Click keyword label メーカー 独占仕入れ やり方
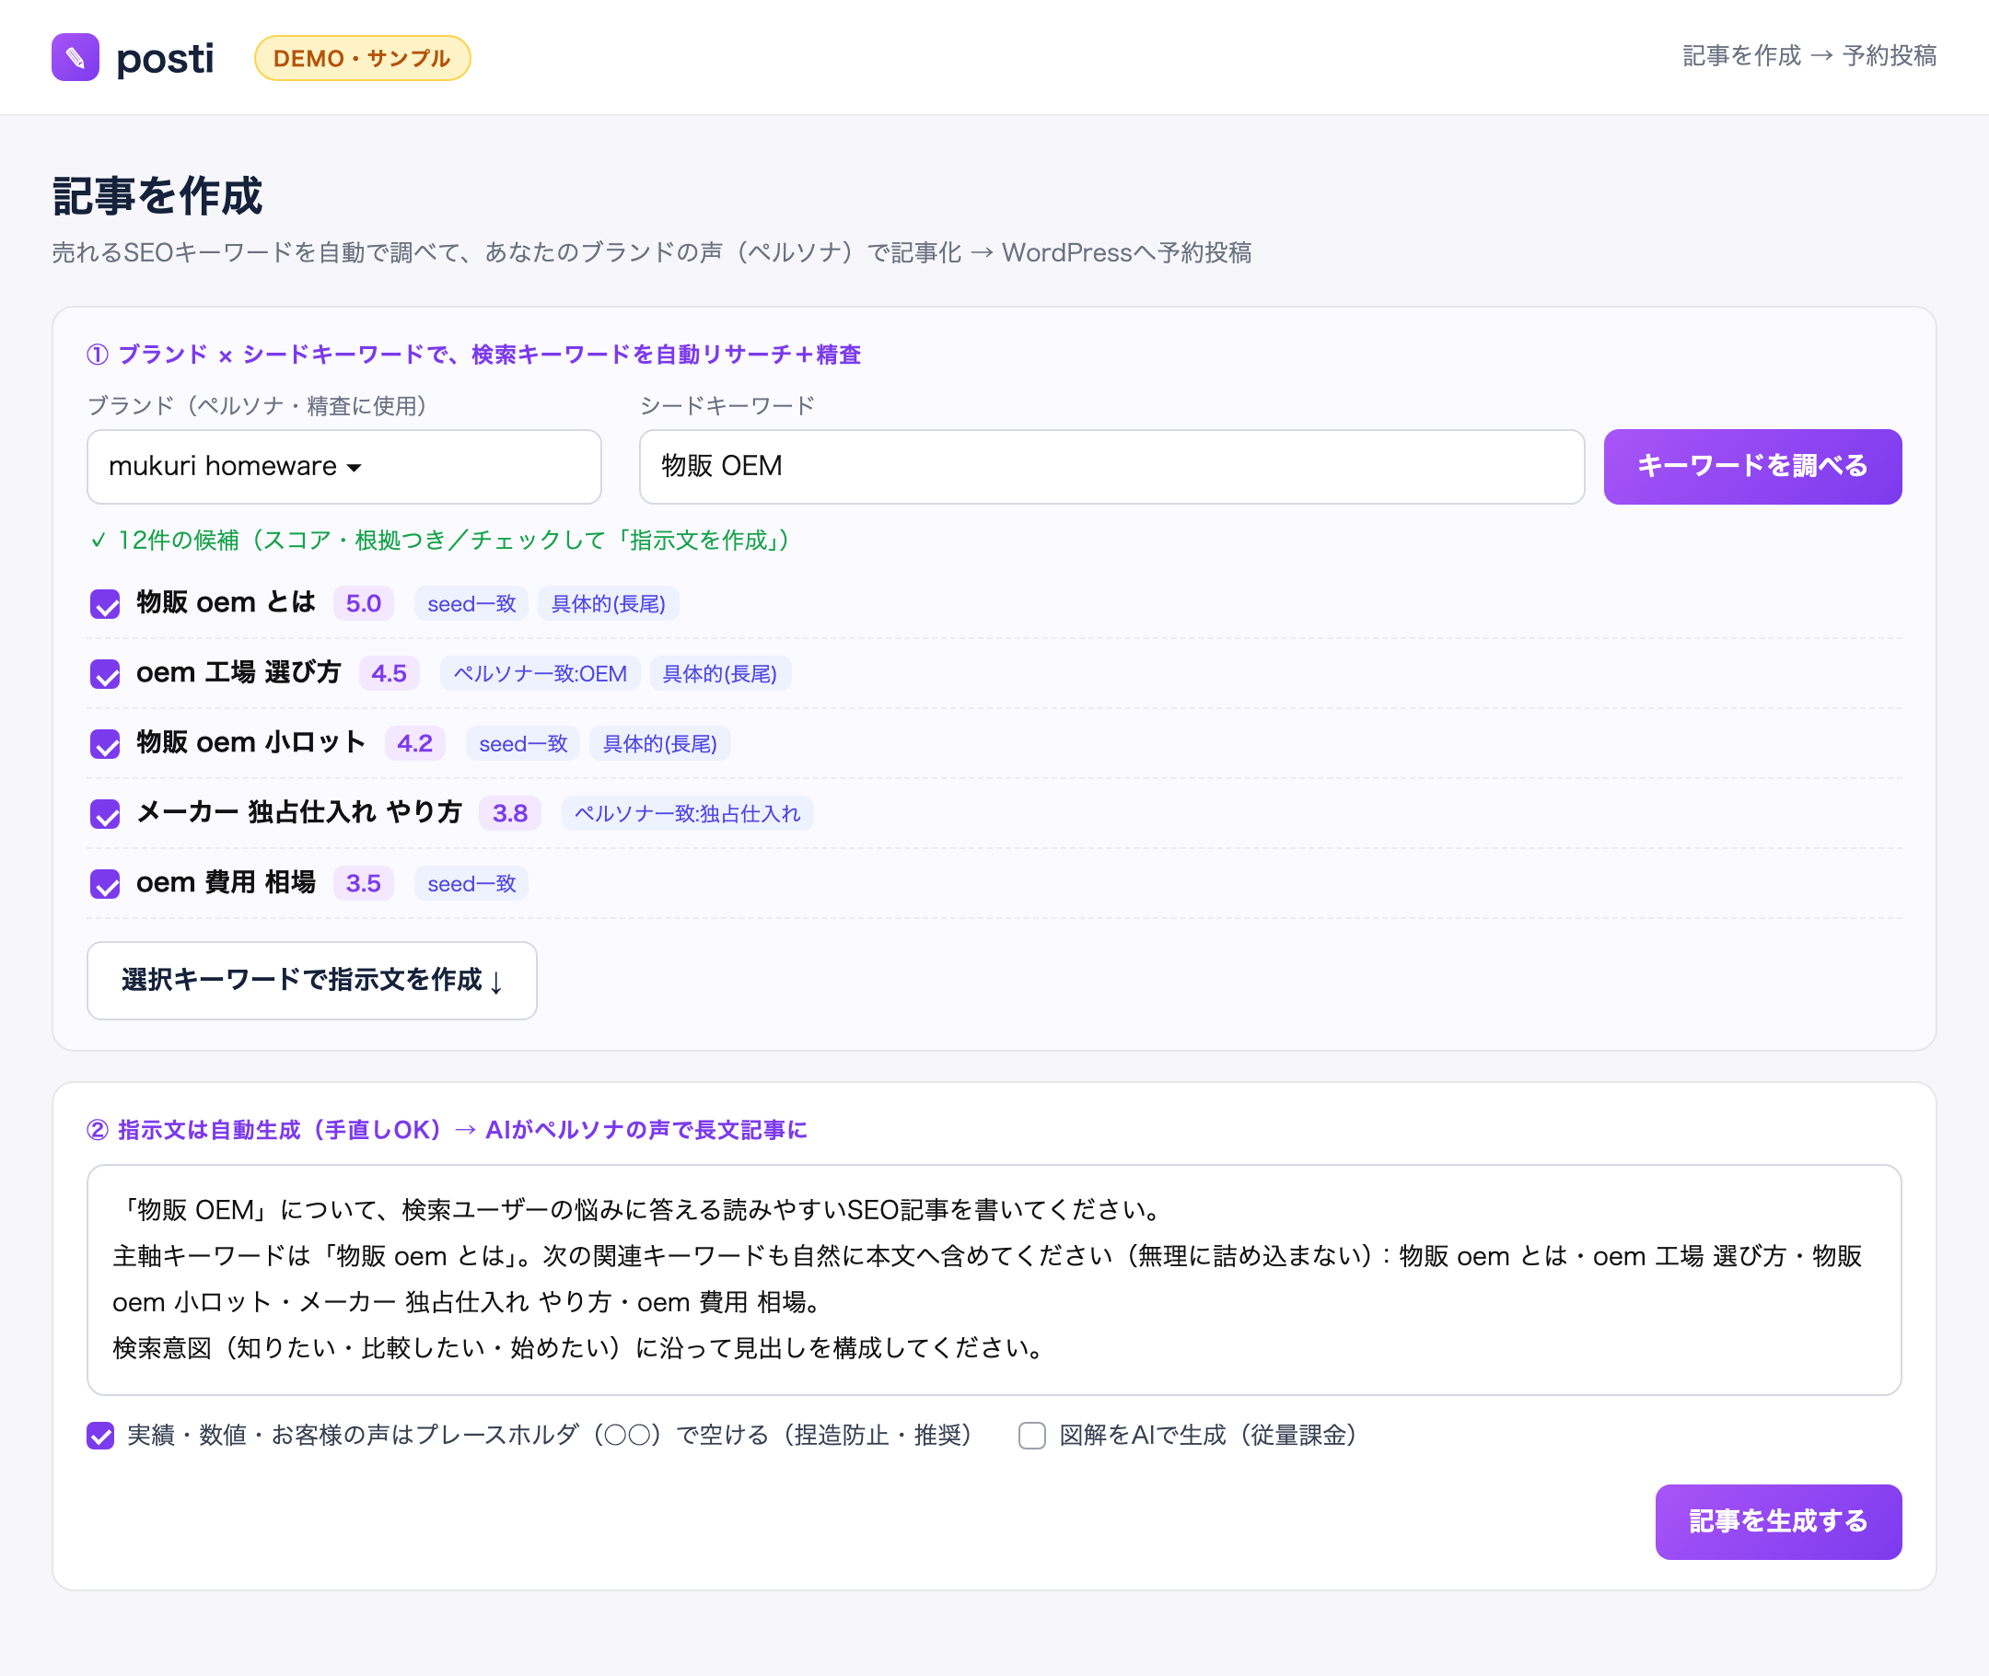The height and width of the screenshot is (1676, 1989). [299, 812]
